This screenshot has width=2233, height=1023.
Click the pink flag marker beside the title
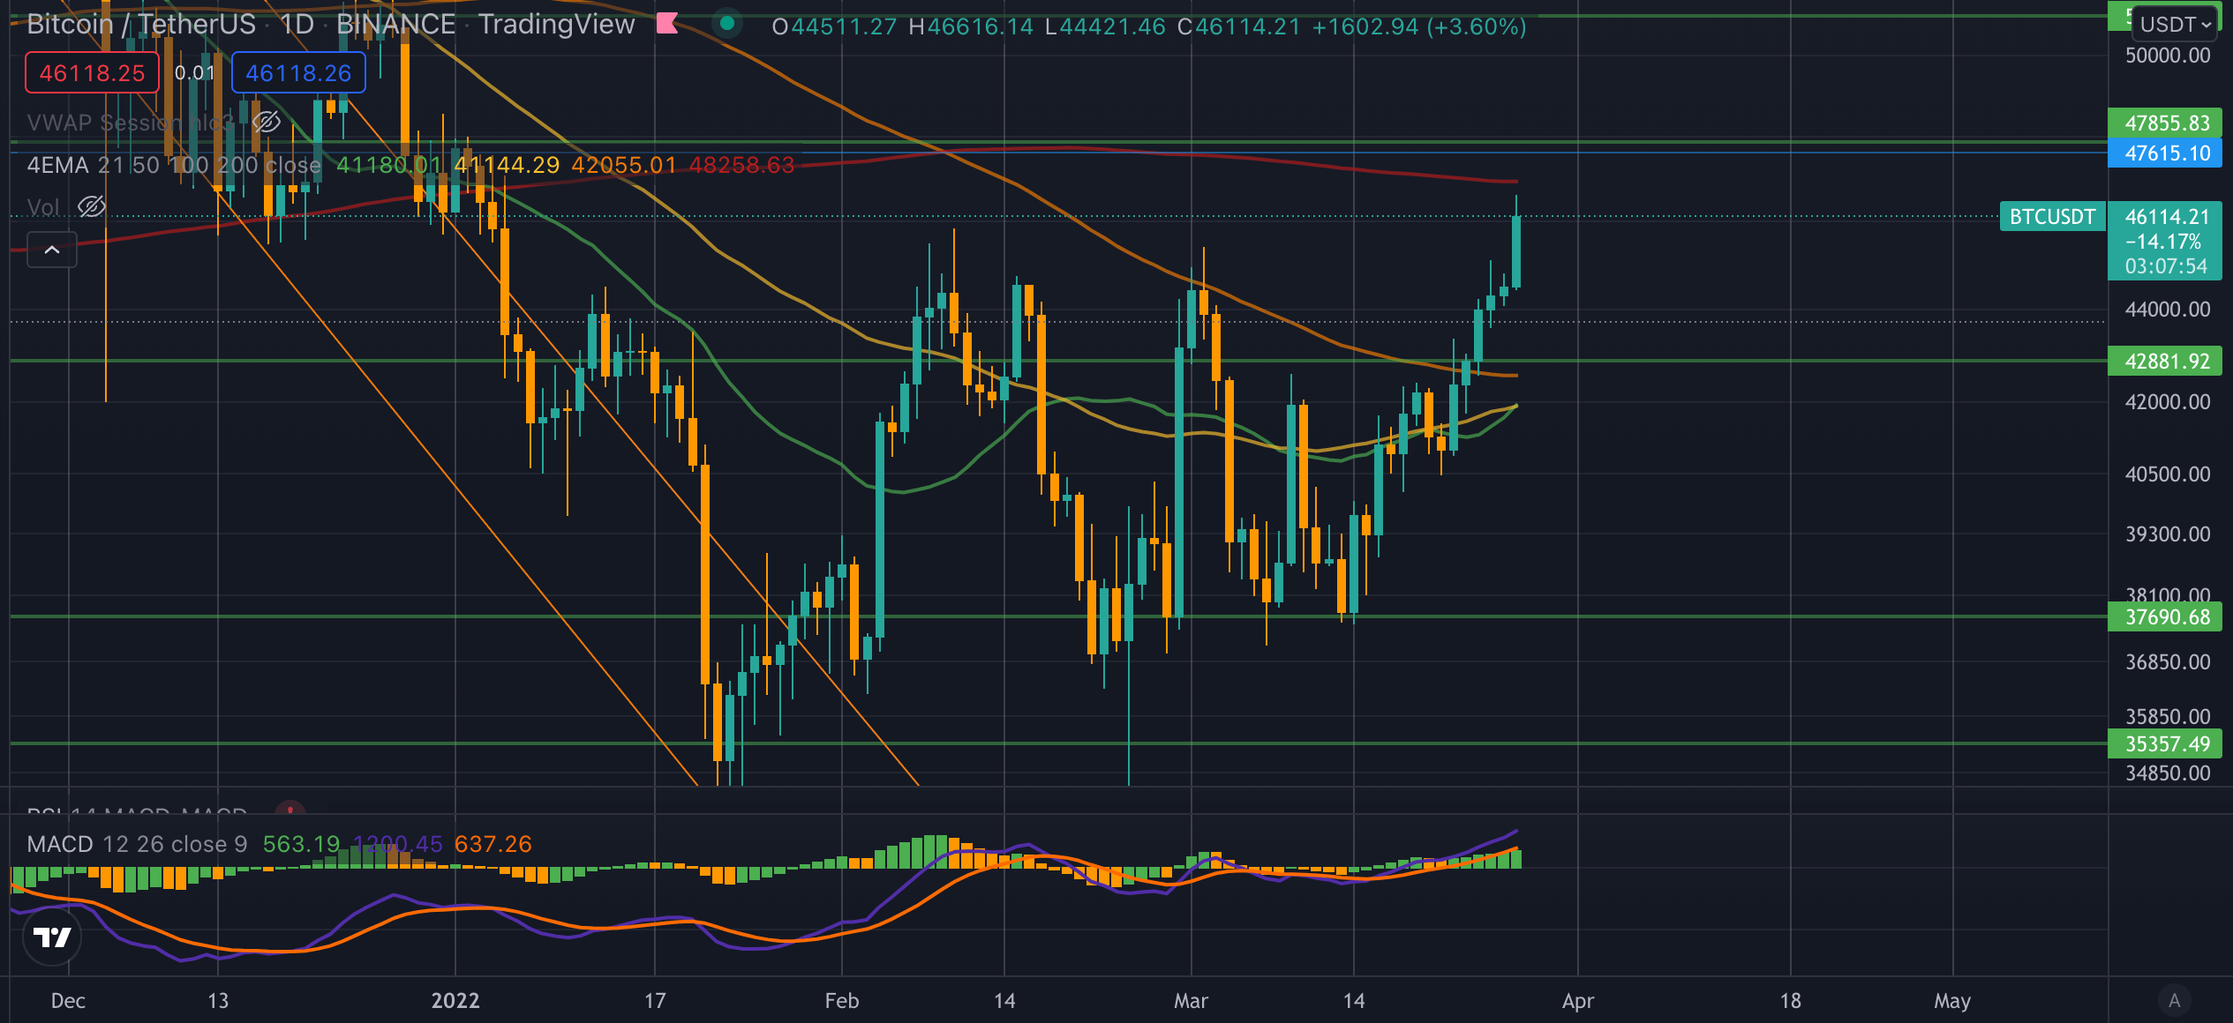[x=667, y=24]
